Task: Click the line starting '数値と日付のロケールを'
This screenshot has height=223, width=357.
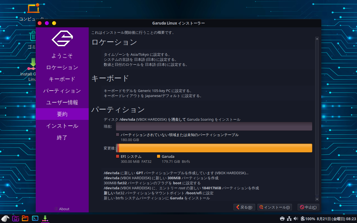Action: (146, 65)
